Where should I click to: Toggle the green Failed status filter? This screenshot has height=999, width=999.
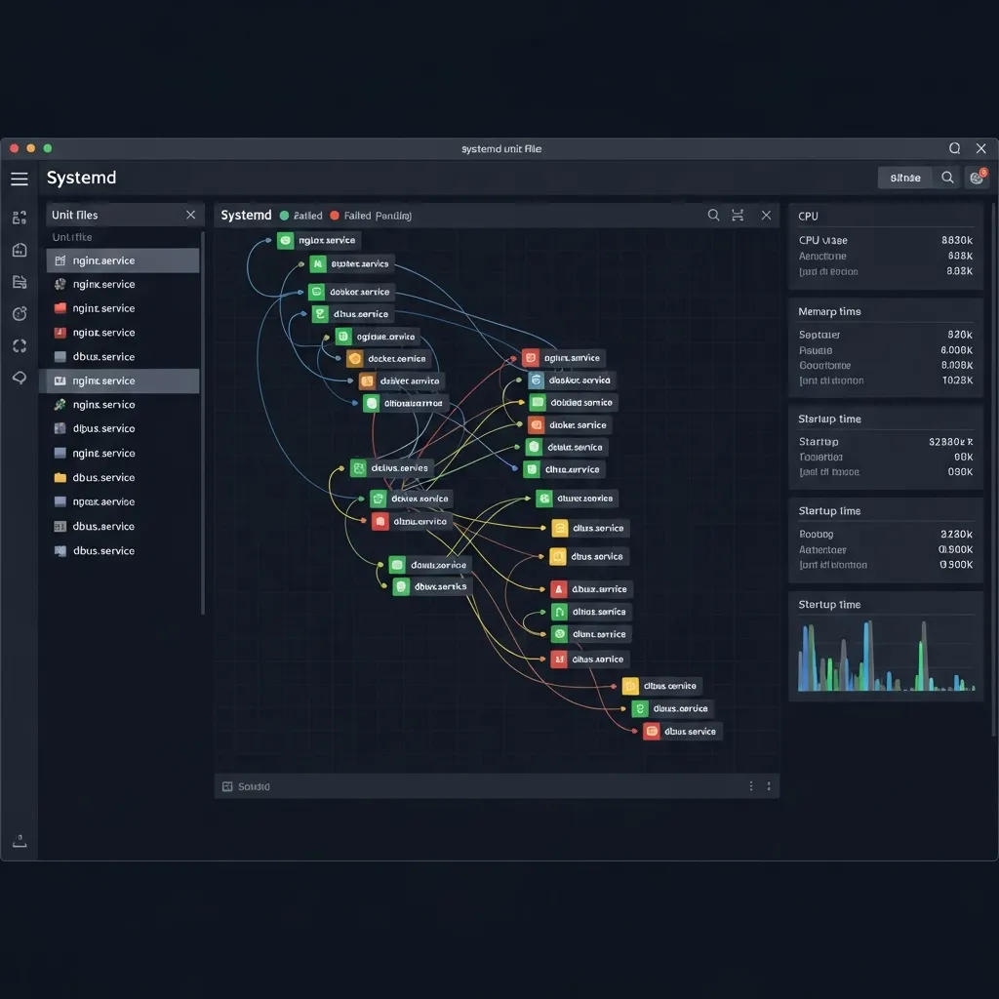click(302, 215)
